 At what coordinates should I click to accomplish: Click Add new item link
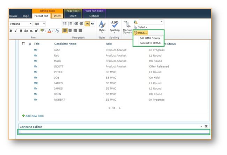pos(35,116)
